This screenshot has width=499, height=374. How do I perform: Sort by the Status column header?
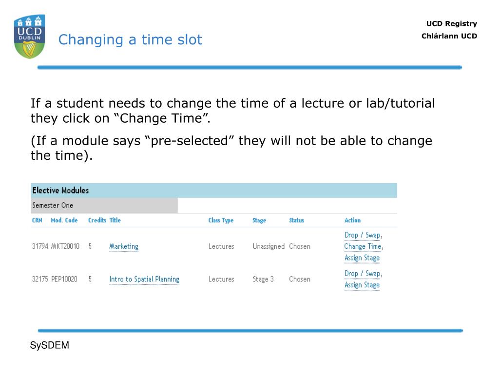pyautogui.click(x=296, y=220)
